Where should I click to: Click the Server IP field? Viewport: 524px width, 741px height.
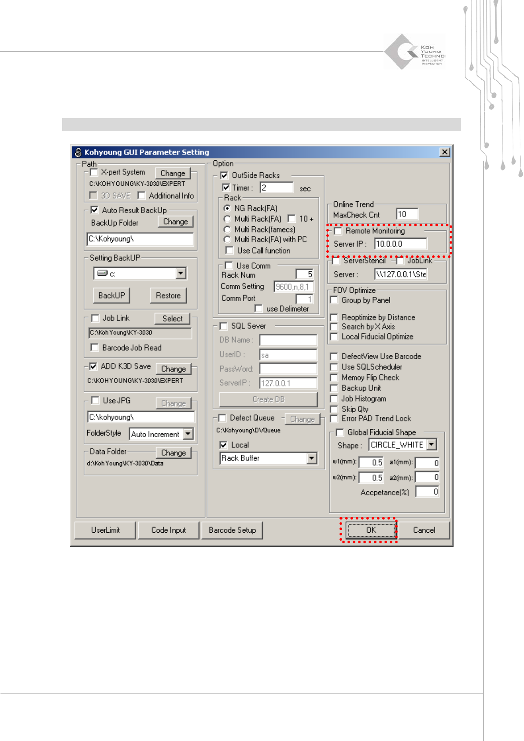click(x=401, y=244)
